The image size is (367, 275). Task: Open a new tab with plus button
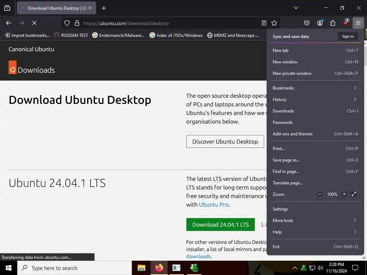pos(104,8)
